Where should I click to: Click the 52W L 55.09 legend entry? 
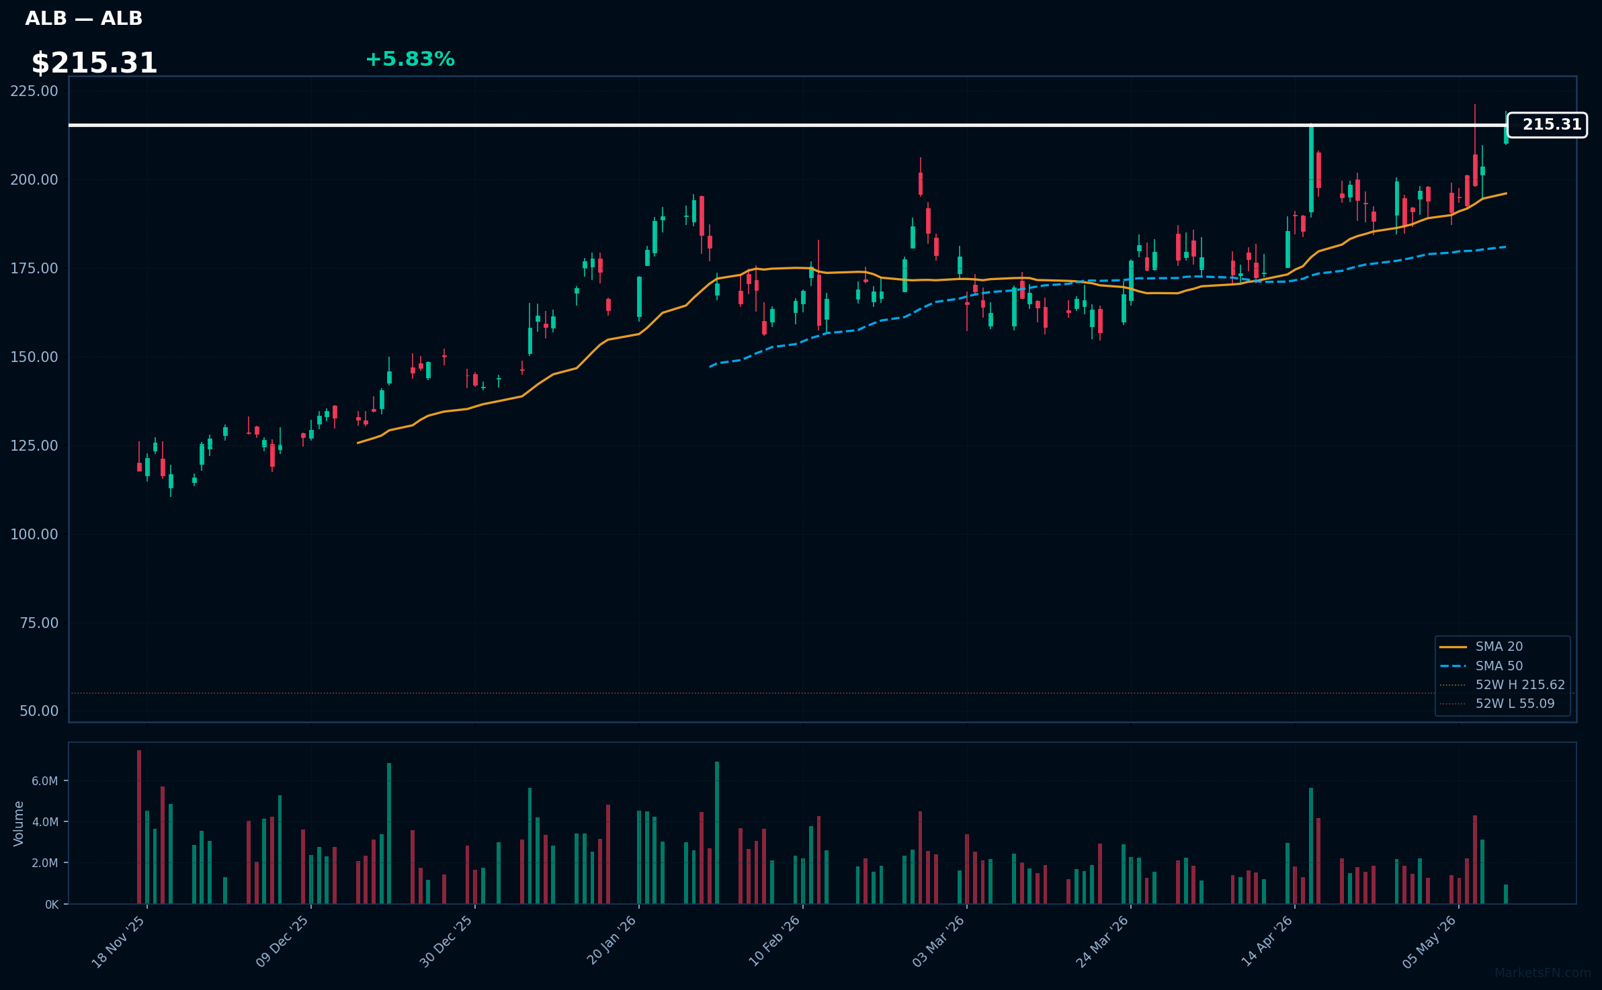coord(1497,704)
